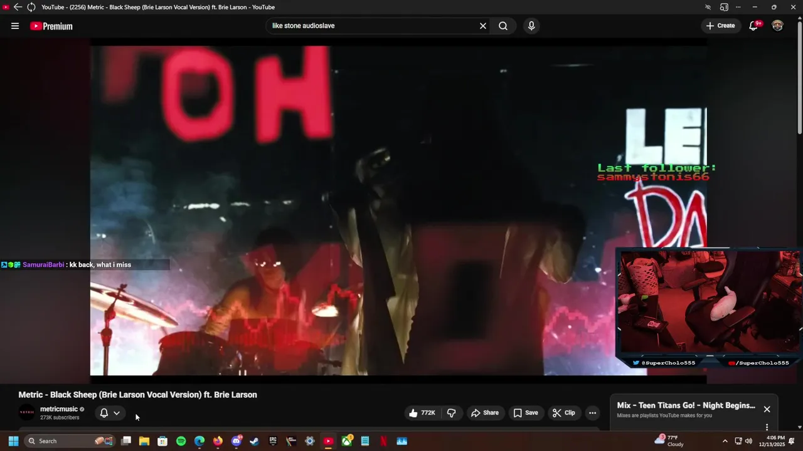Go back with app window back arrow

18,7
